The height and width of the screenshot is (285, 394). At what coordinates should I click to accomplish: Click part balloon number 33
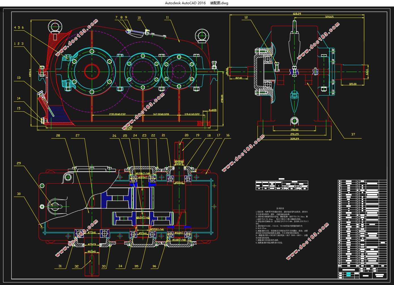(104, 266)
